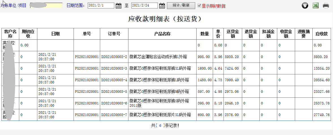Screen dimensions: 333x135
Task: Click the receivable total 27749.76 cell
Action: pos(321,115)
